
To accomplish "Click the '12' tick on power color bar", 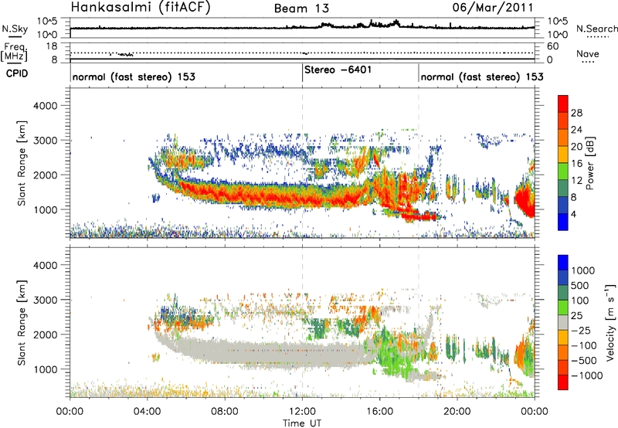I will click(x=576, y=181).
